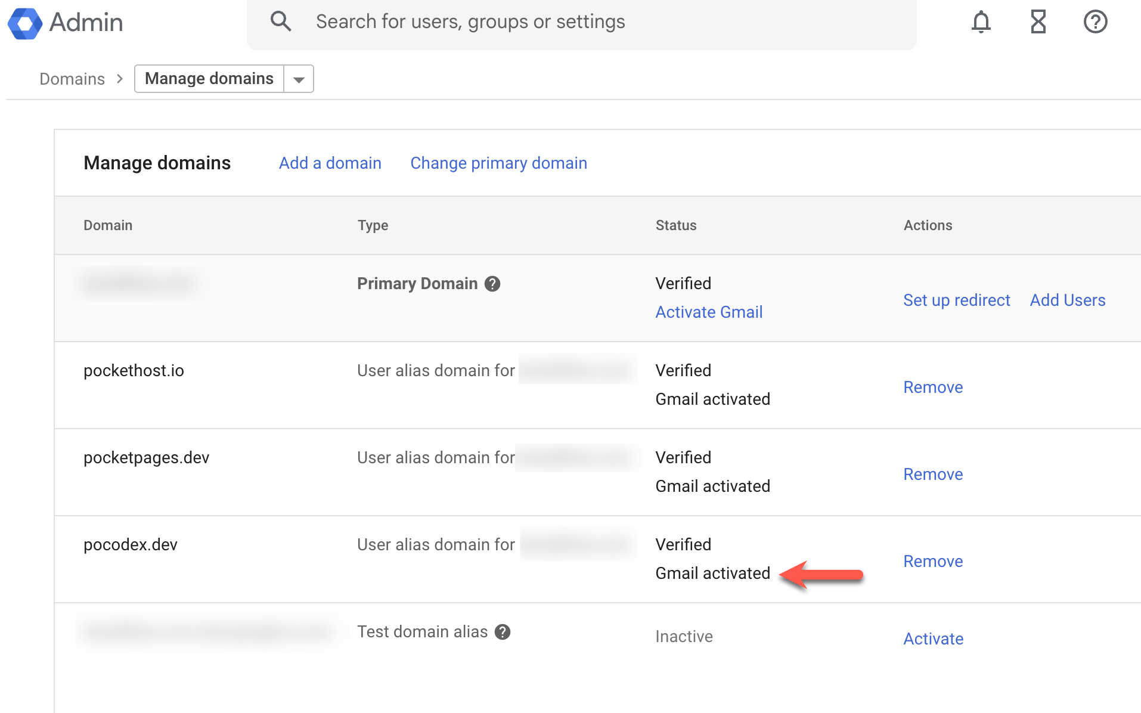Click the Set up redirect link
This screenshot has width=1141, height=713.
956,300
